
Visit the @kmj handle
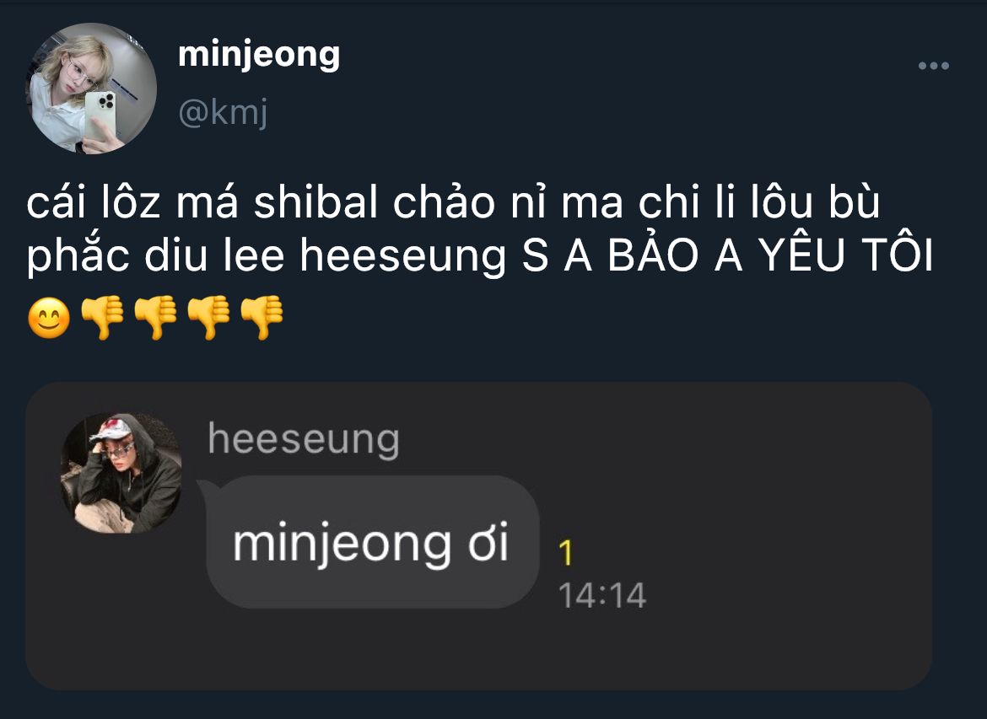point(224,113)
